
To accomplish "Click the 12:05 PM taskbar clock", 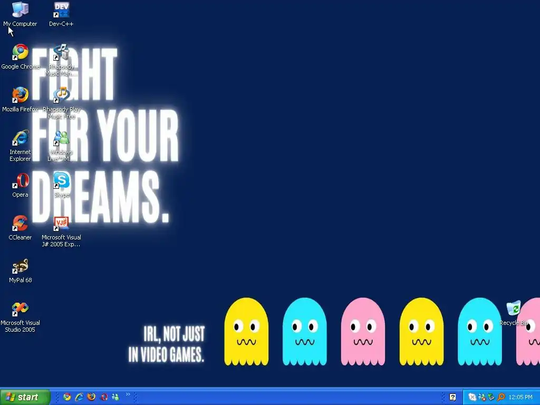I will pos(520,398).
